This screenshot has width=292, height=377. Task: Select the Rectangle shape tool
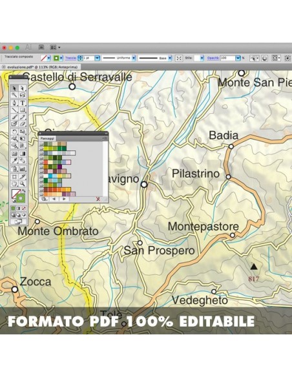23,110
